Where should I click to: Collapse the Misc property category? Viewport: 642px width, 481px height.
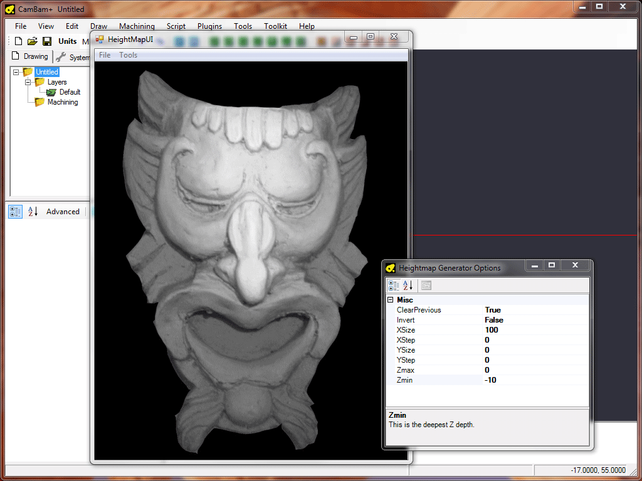click(x=391, y=300)
